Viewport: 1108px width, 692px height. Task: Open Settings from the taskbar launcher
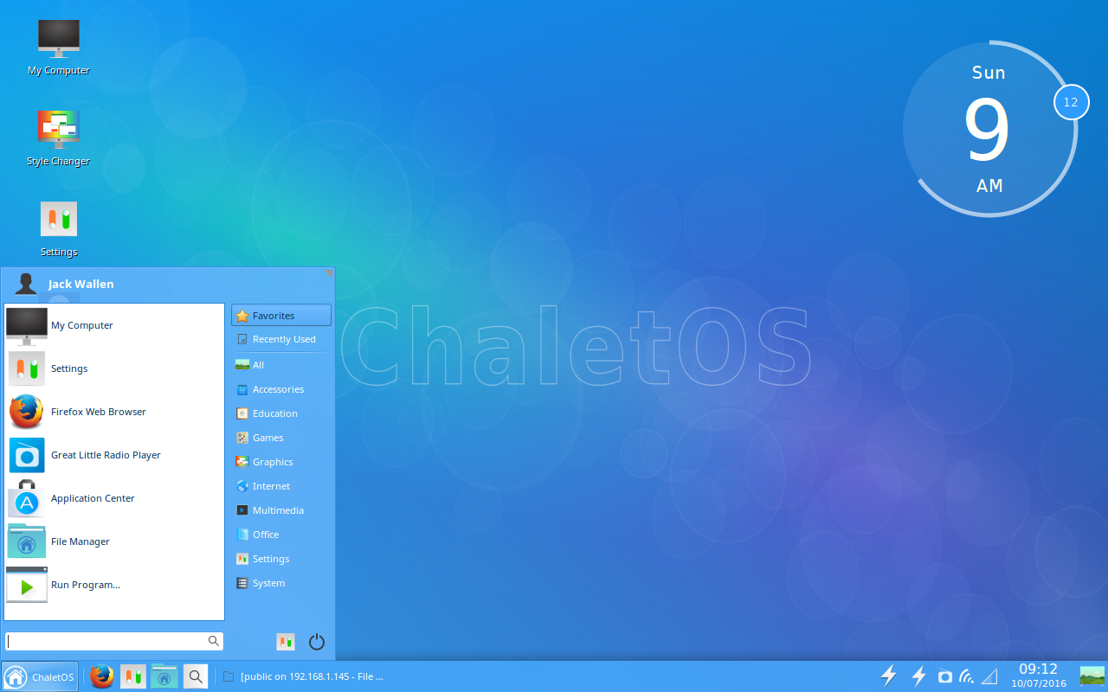[x=133, y=676]
